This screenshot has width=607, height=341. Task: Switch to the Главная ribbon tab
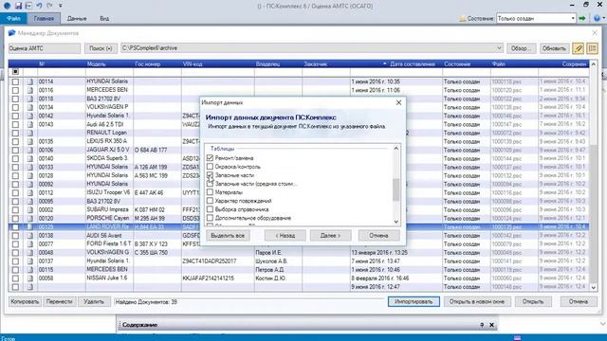pos(44,18)
